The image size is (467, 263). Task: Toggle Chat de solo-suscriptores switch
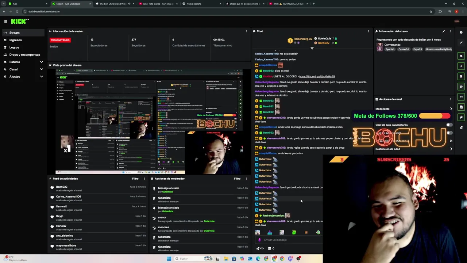coord(449,125)
